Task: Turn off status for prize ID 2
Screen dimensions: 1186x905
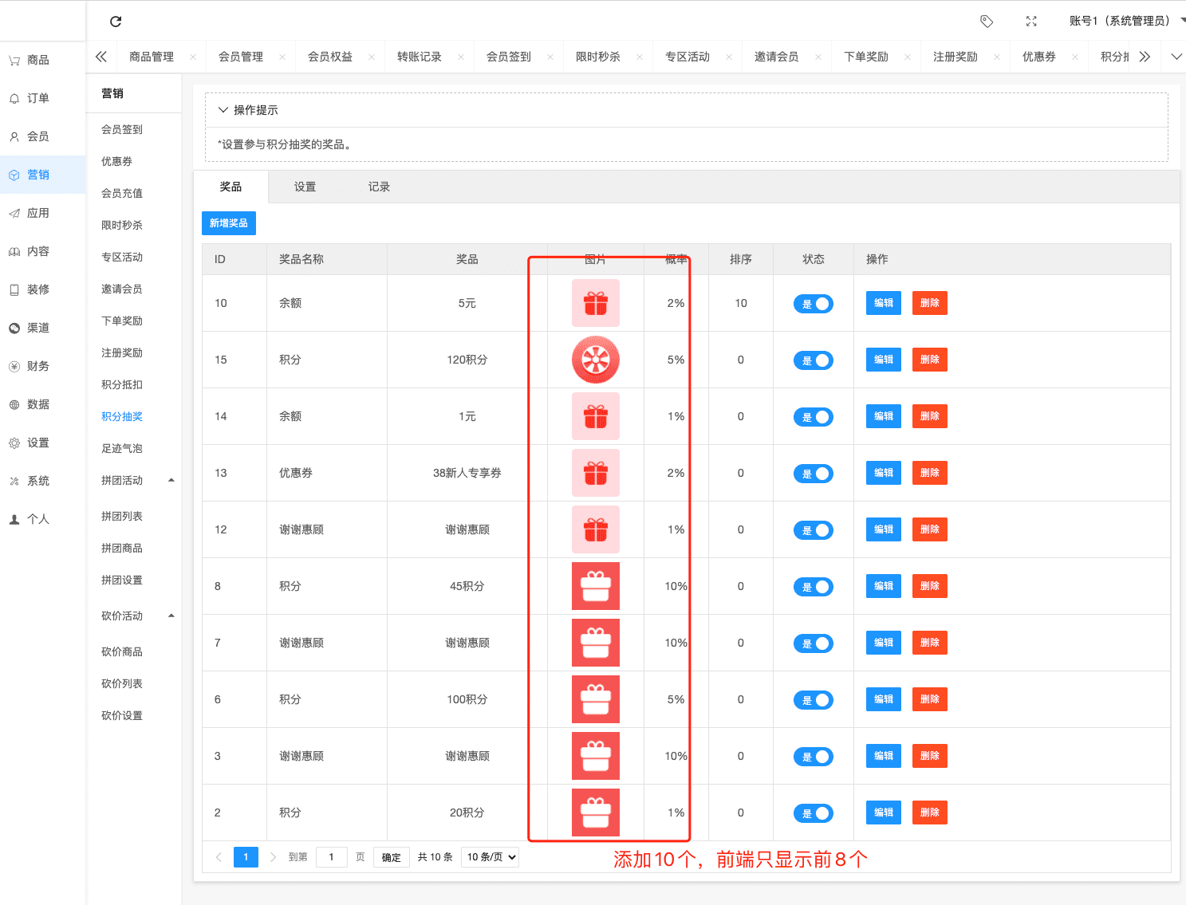Action: click(813, 813)
